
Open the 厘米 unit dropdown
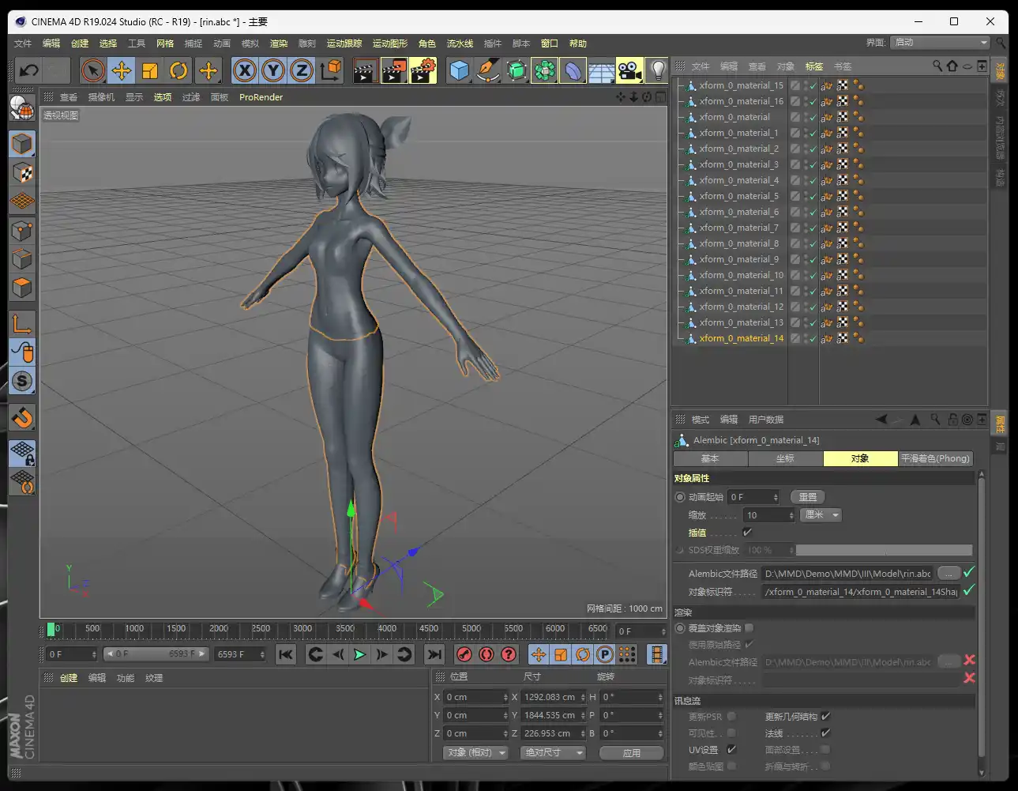(821, 515)
